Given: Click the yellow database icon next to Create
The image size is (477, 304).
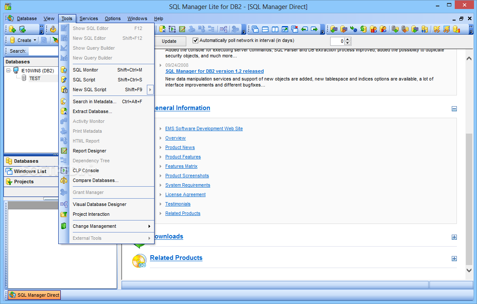Looking at the screenshot, I should [x=12, y=40].
